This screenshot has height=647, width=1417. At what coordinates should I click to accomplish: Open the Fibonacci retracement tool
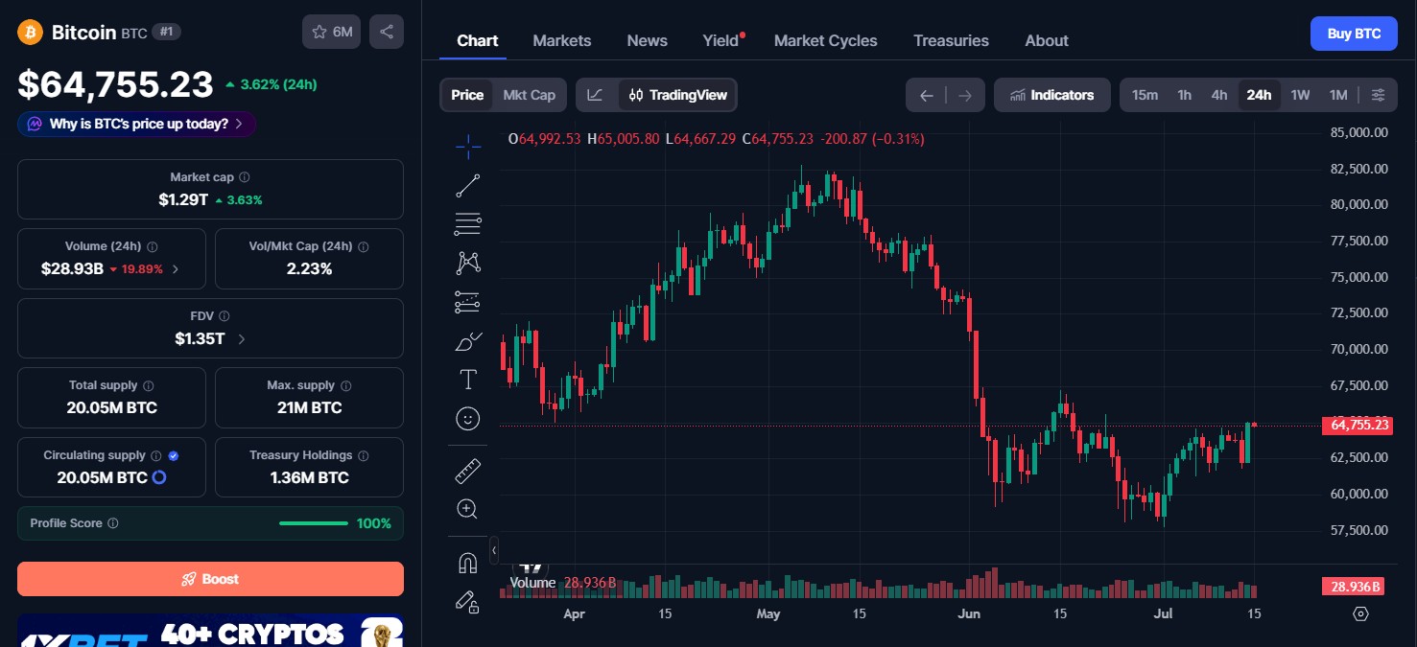coord(468,224)
